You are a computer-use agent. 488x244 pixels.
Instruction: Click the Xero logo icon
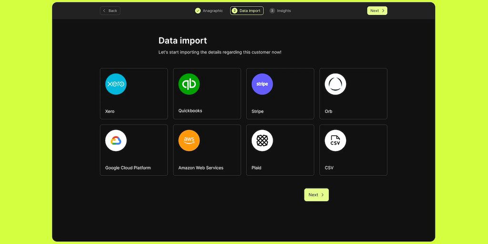tap(116, 84)
